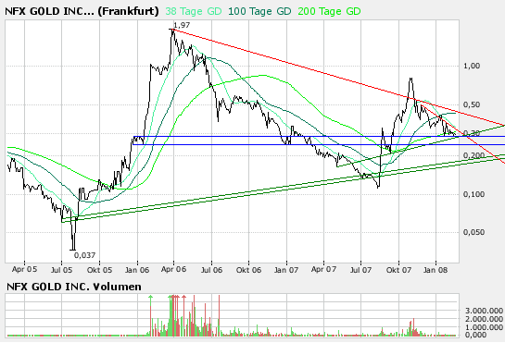This screenshot has width=505, height=355.
Task: Click the peak value label 1,97
Action: point(182,25)
